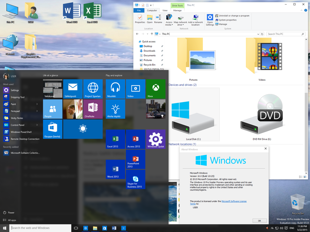The width and height of the screenshot is (310, 232).
Task: Open the Xbox tile in Start menu
Action: [x=156, y=89]
